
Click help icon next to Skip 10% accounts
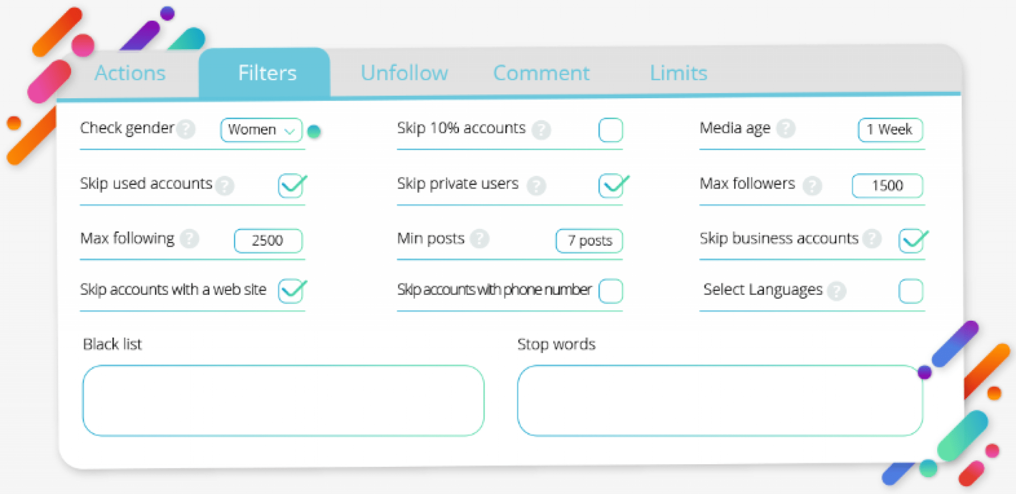541,130
